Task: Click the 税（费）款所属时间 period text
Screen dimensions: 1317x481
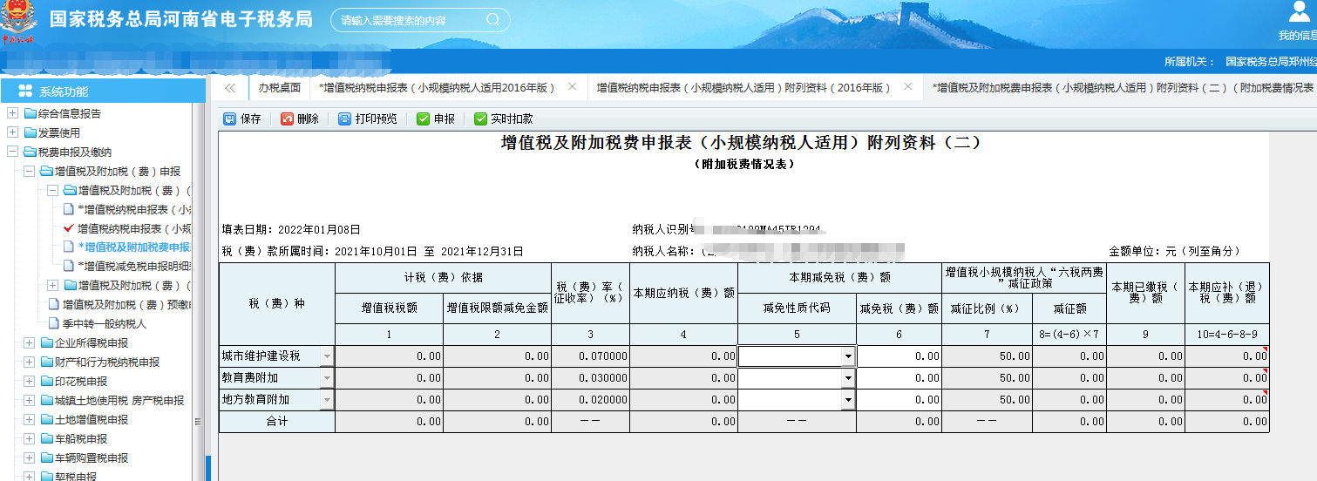Action: coord(372,251)
